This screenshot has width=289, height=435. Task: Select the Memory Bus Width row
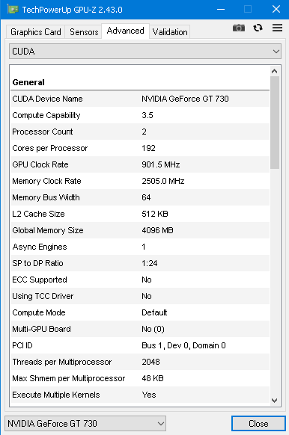[x=140, y=197]
